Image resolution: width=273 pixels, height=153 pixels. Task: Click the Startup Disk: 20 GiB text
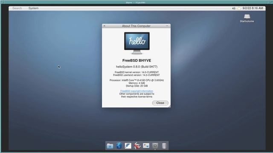click(x=136, y=86)
